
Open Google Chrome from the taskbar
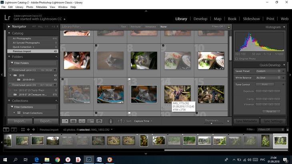point(57,160)
